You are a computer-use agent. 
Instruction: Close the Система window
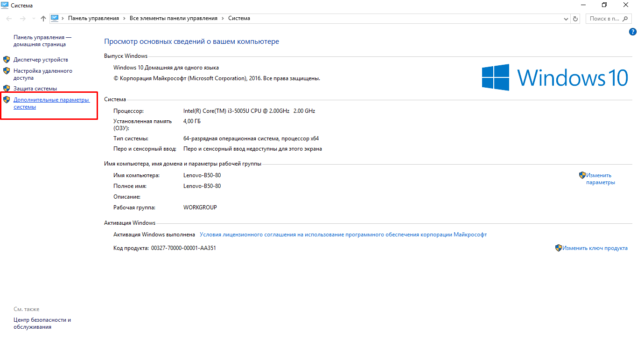coord(626,5)
